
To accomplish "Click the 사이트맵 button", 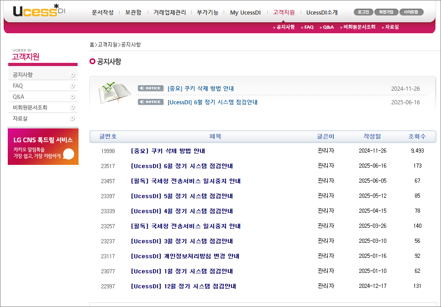I will click(x=411, y=12).
